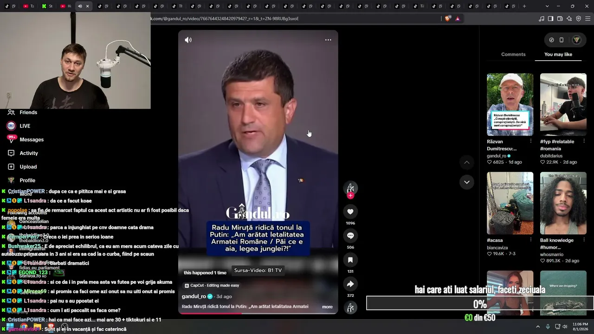Open options for the 'Ball knowledge' video
The height and width of the screenshot is (334, 594).
pyautogui.click(x=584, y=240)
